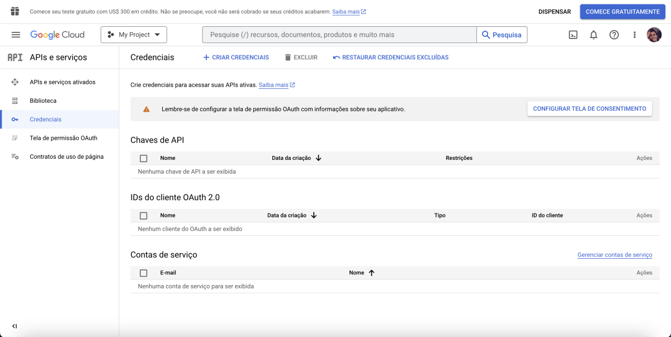Open the notifications bell
The height and width of the screenshot is (337, 671).
coord(594,35)
